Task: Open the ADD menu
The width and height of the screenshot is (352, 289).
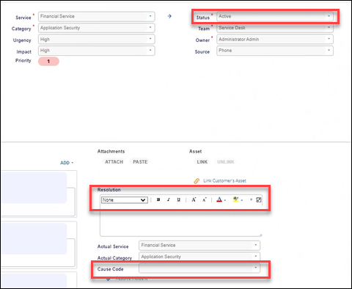Action: pyautogui.click(x=67, y=163)
